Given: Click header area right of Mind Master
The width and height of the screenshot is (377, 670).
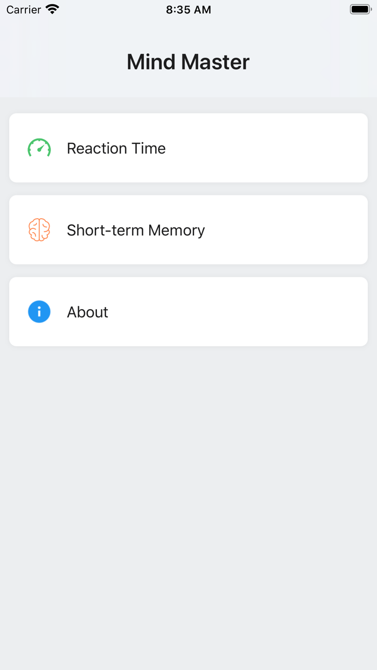Looking at the screenshot, I should tap(318, 62).
